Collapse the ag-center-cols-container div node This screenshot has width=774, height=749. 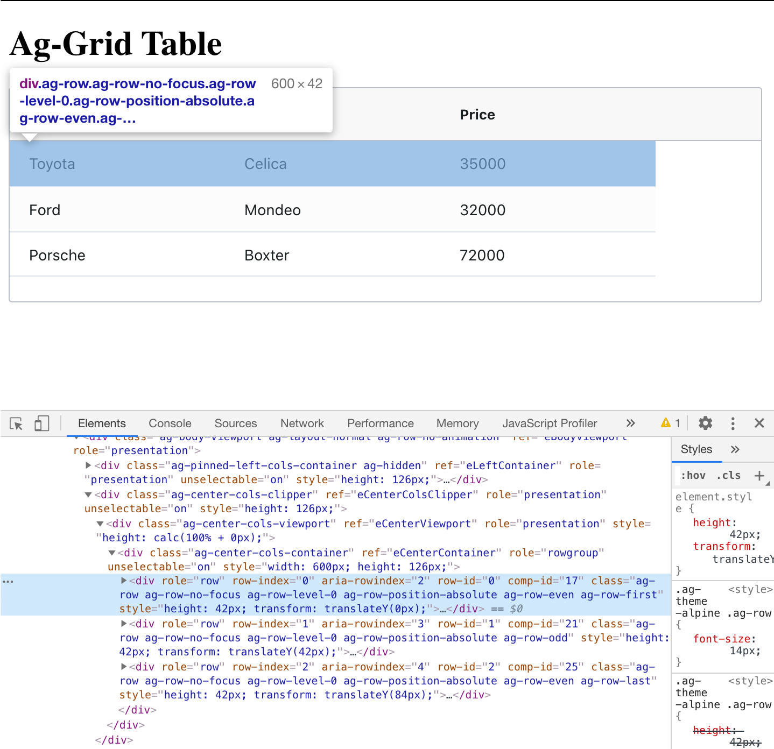112,553
